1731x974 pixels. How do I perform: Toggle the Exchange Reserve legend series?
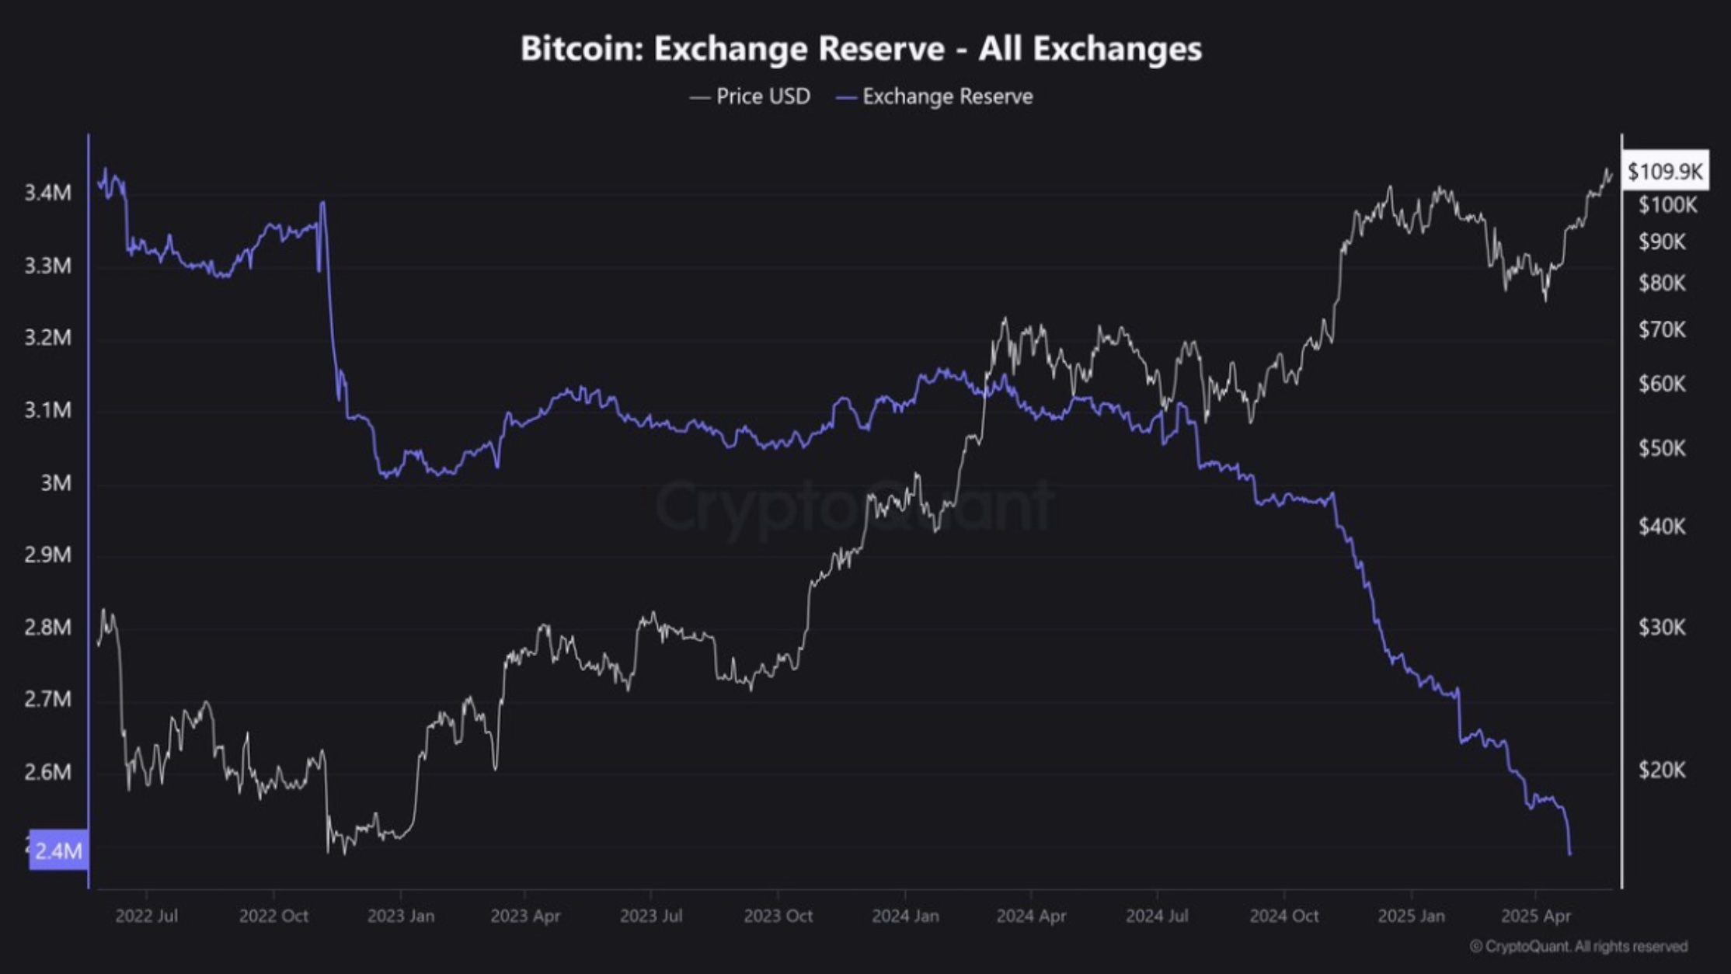click(x=947, y=96)
